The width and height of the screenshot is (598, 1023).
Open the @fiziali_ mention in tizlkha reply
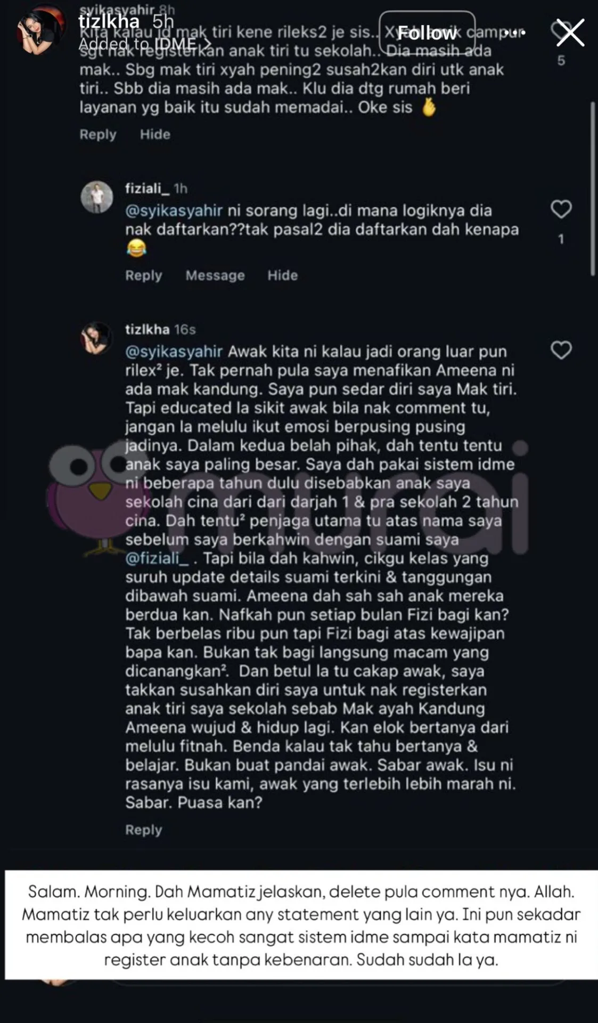(157, 559)
